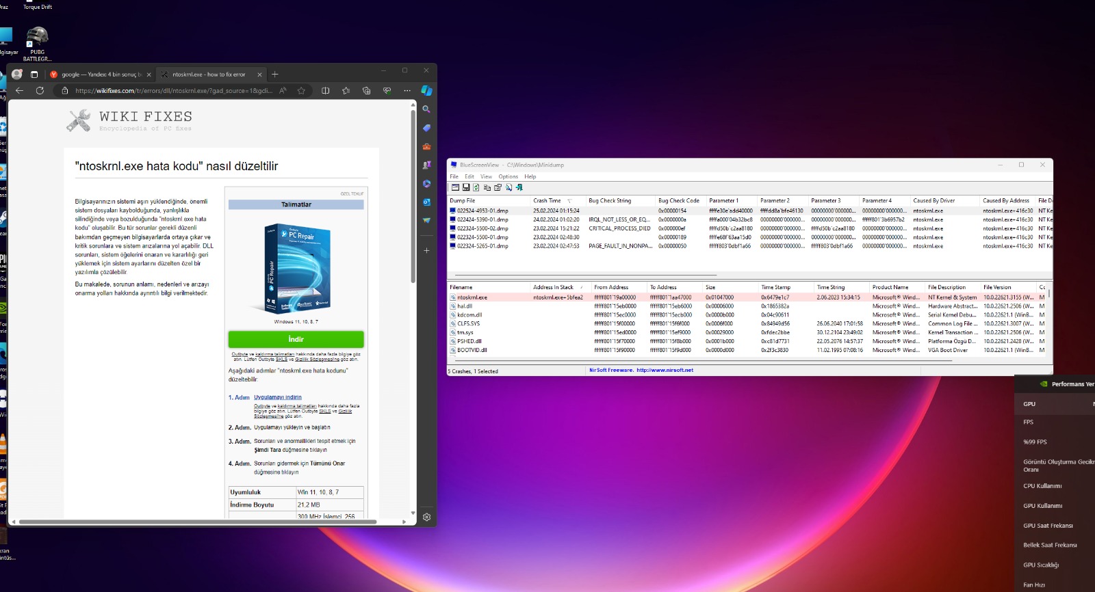Open Edge split screen icon
The width and height of the screenshot is (1095, 592).
[x=326, y=90]
